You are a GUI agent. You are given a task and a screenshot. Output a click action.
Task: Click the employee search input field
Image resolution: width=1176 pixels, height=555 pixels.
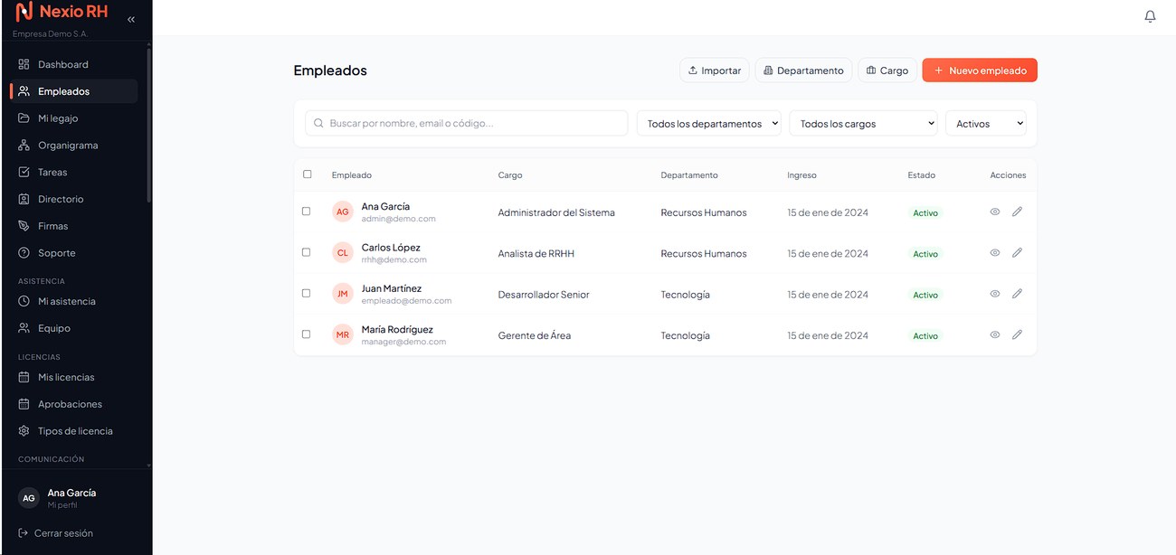(466, 124)
